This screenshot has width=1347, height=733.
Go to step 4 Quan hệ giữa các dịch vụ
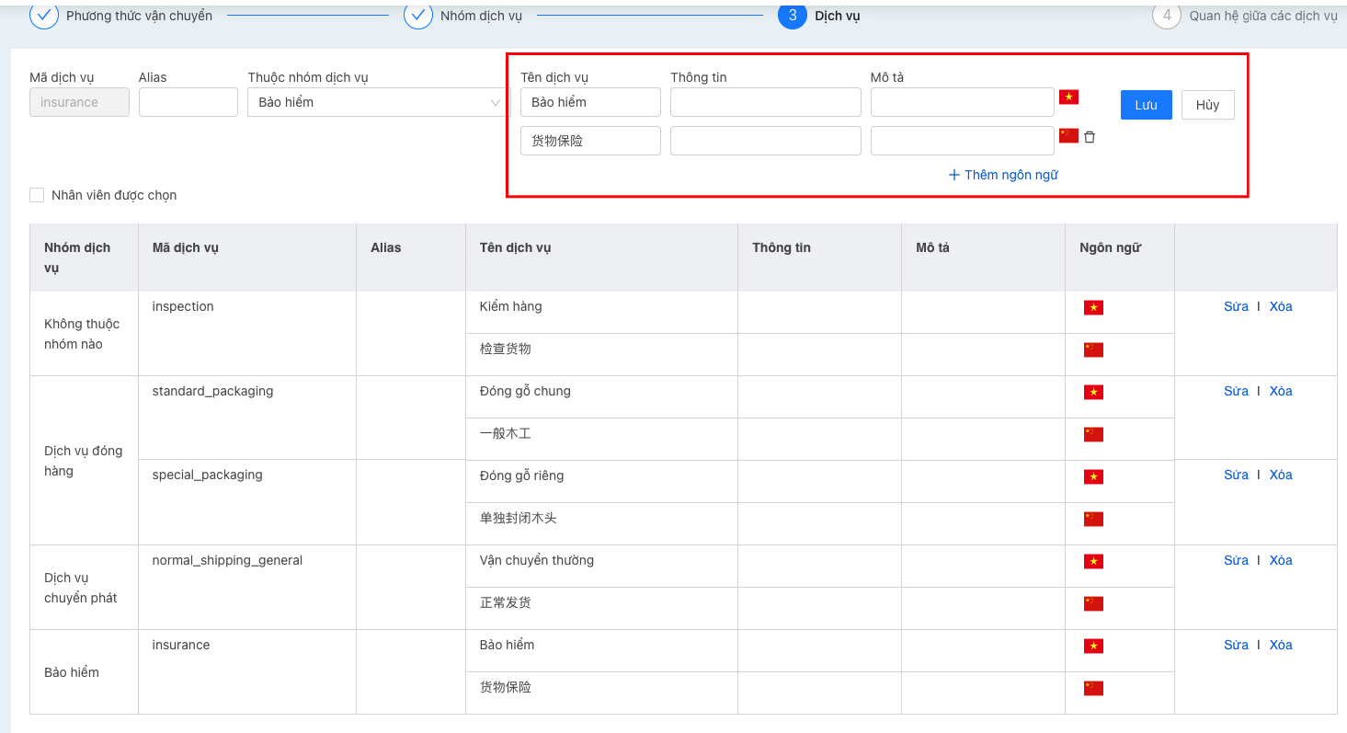point(1166,16)
